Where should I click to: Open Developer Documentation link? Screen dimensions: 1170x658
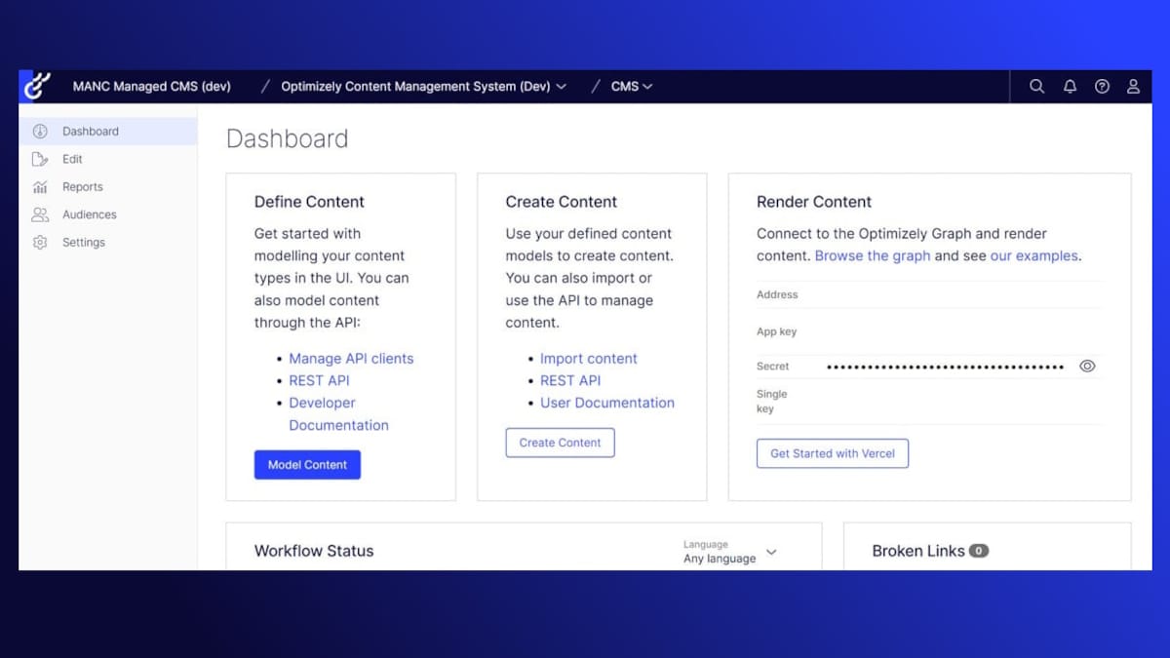(338, 414)
